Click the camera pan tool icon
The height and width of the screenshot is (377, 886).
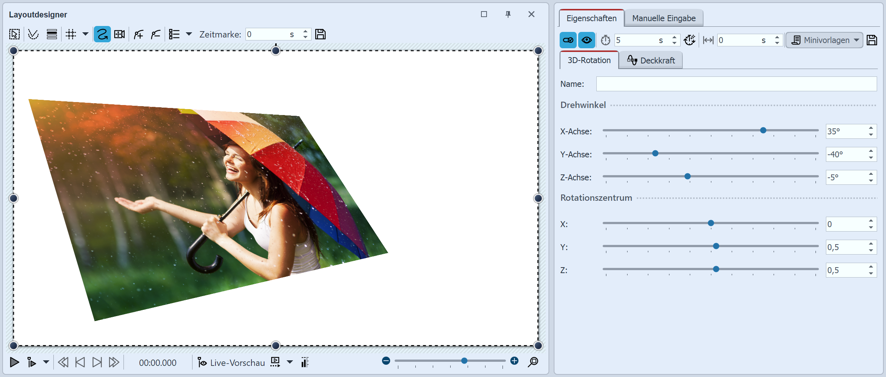[x=119, y=34]
